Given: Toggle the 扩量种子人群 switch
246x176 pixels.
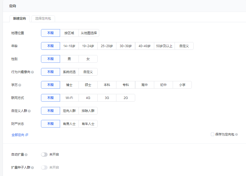Looking at the screenshot, I should click(x=44, y=168).
